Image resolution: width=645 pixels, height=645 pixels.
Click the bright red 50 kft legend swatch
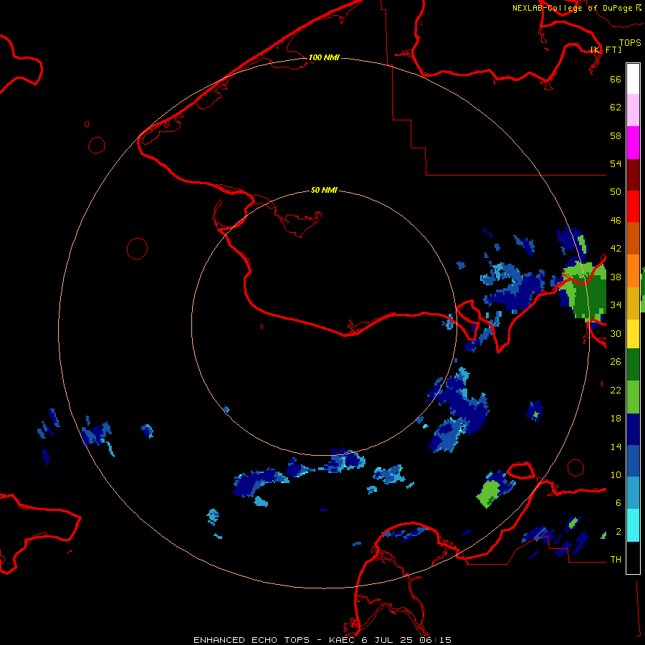tap(633, 206)
